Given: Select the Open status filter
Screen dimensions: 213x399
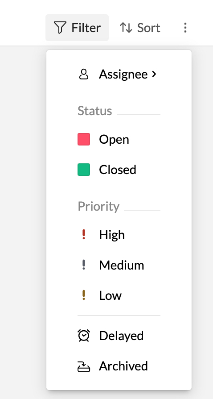Looking at the screenshot, I should pyautogui.click(x=119, y=139).
